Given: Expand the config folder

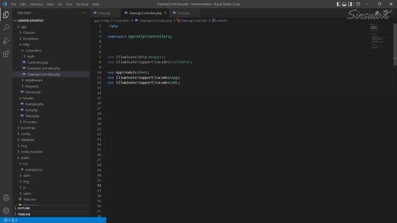Looking at the screenshot, I should point(25,134).
